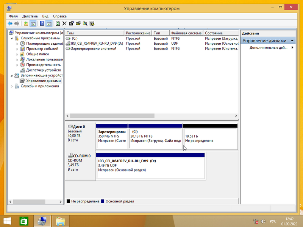Viewport: 303px width, 227px height.
Task: Click the Том column header
Action: 94,33
